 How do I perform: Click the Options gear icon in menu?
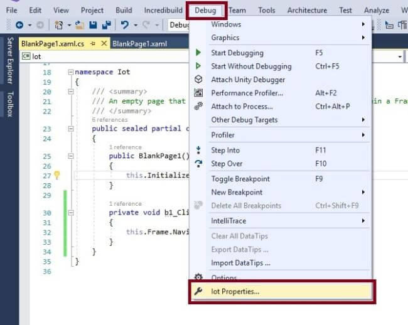(x=198, y=277)
